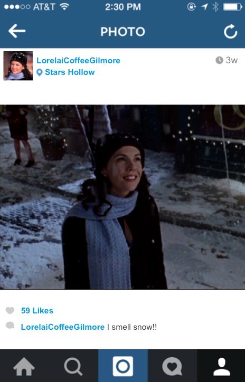This screenshot has height=382, width=245.
Task: Tap the back arrow icon
Action: [x=17, y=31]
